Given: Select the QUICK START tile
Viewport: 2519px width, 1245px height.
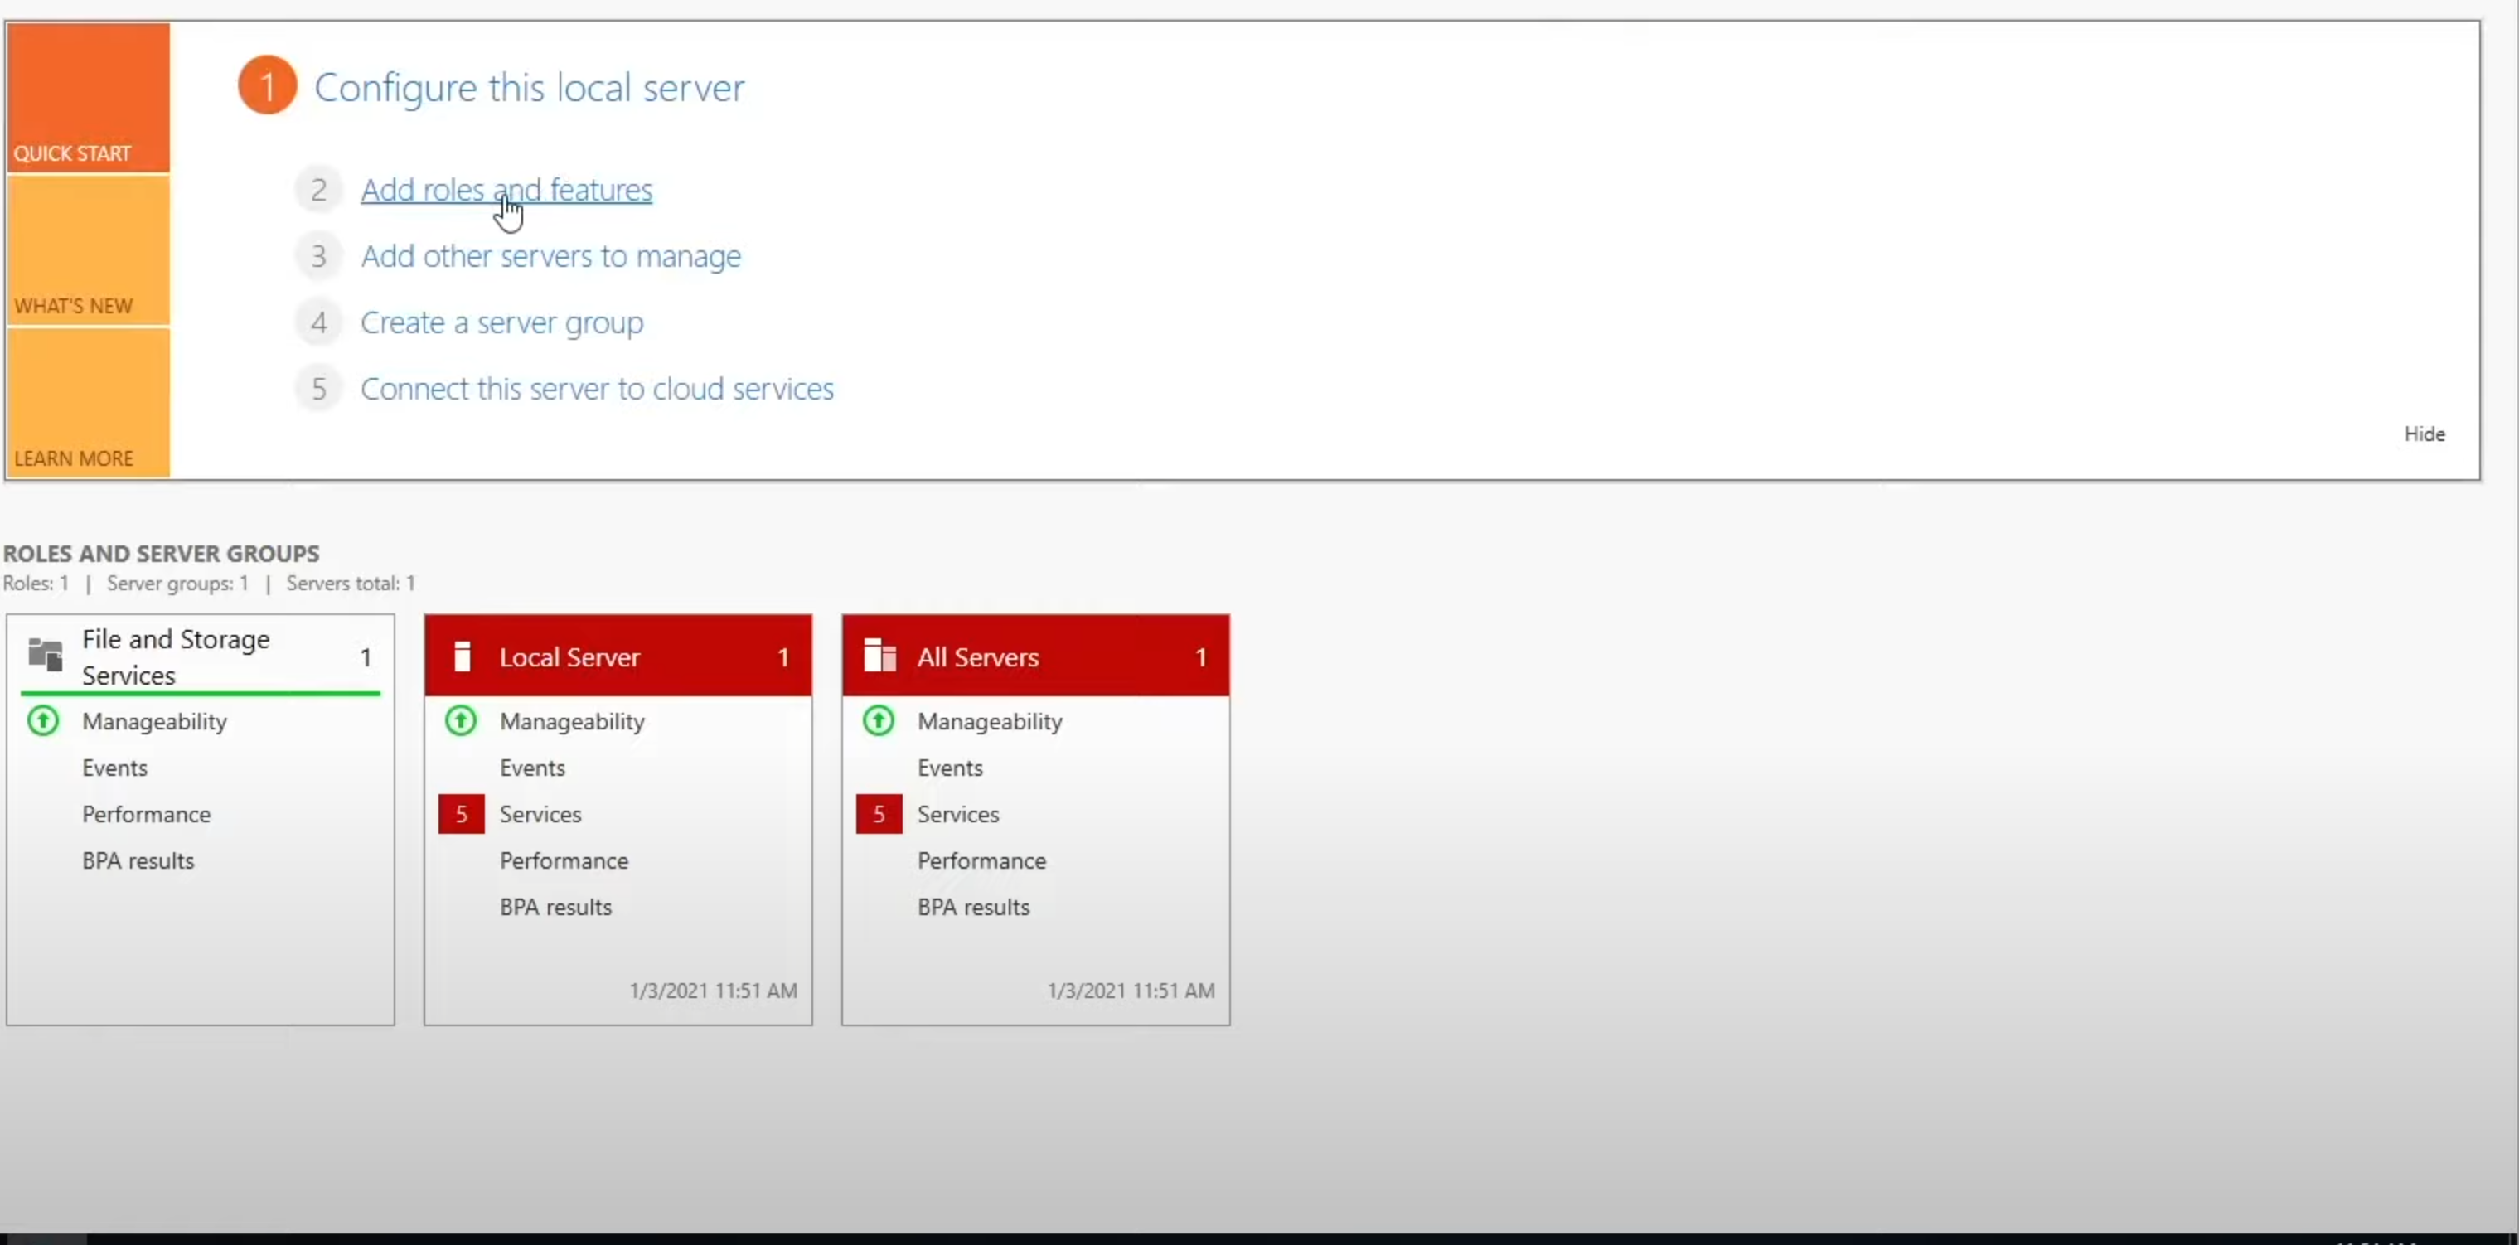Looking at the screenshot, I should (88, 98).
